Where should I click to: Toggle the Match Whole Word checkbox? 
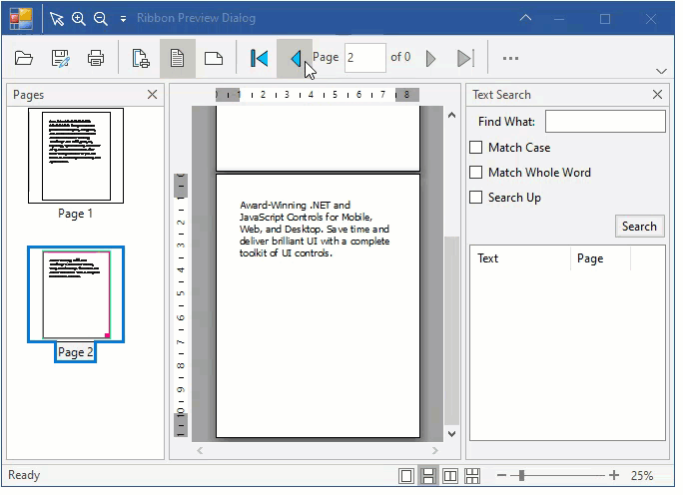coord(476,173)
